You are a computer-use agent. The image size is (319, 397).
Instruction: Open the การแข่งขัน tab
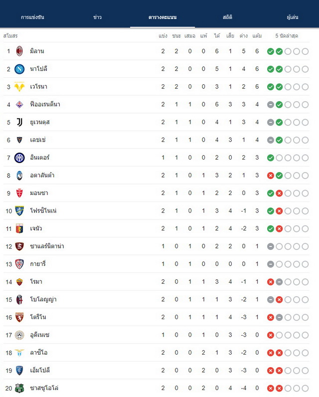(x=32, y=17)
